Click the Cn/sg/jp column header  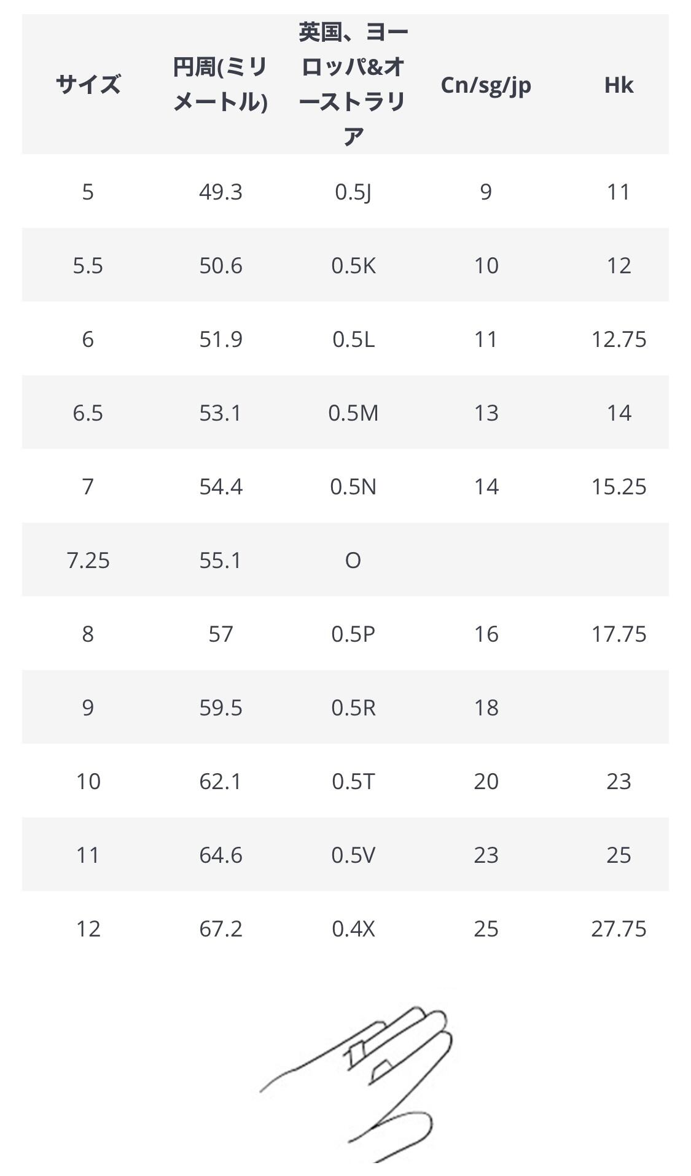click(486, 85)
